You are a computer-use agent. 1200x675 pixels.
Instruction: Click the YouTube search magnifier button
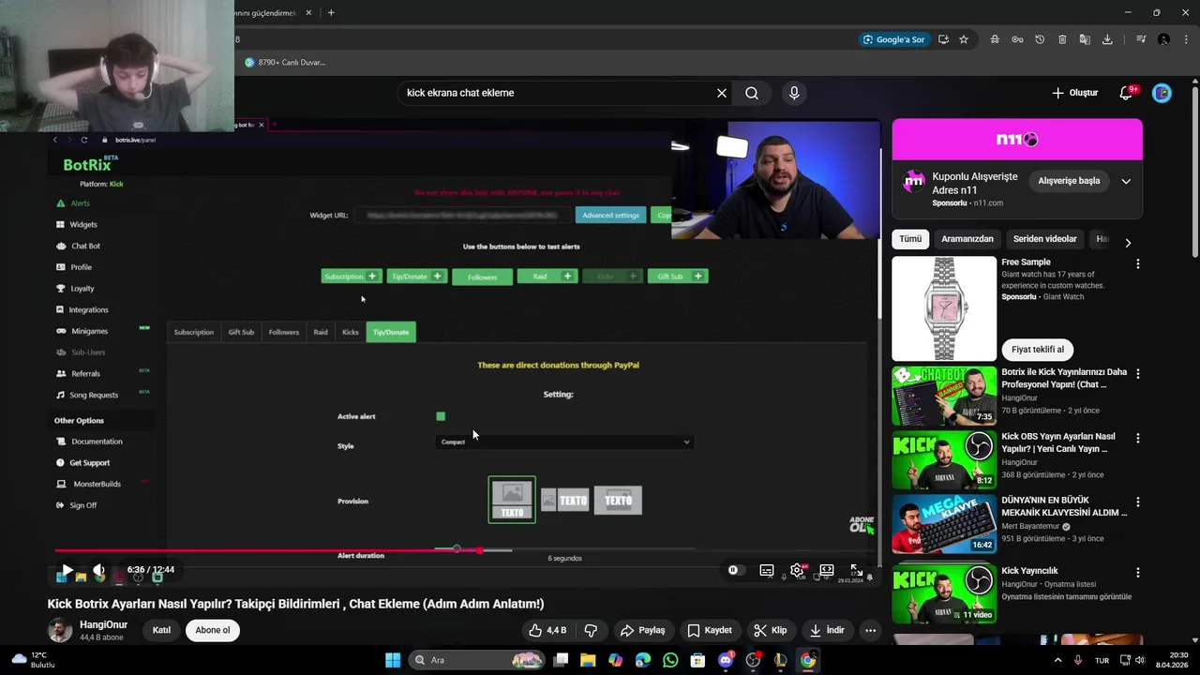(x=752, y=93)
